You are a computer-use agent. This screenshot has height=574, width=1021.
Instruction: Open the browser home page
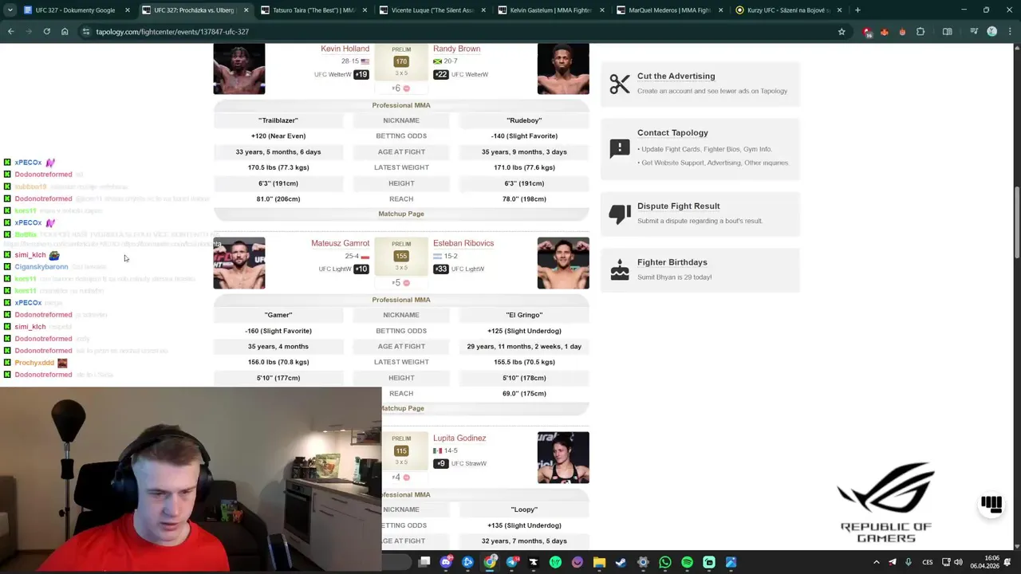click(x=65, y=31)
